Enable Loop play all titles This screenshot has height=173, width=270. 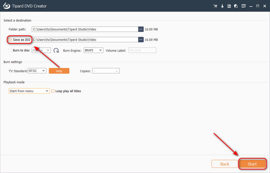tap(53, 91)
